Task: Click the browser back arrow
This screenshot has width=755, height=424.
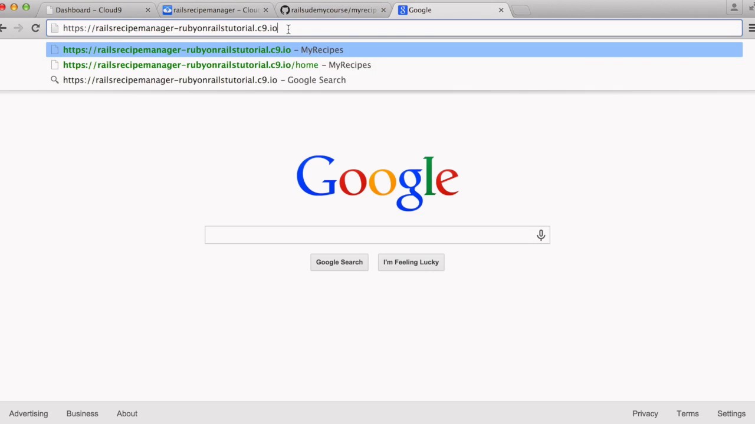Action: (3, 28)
